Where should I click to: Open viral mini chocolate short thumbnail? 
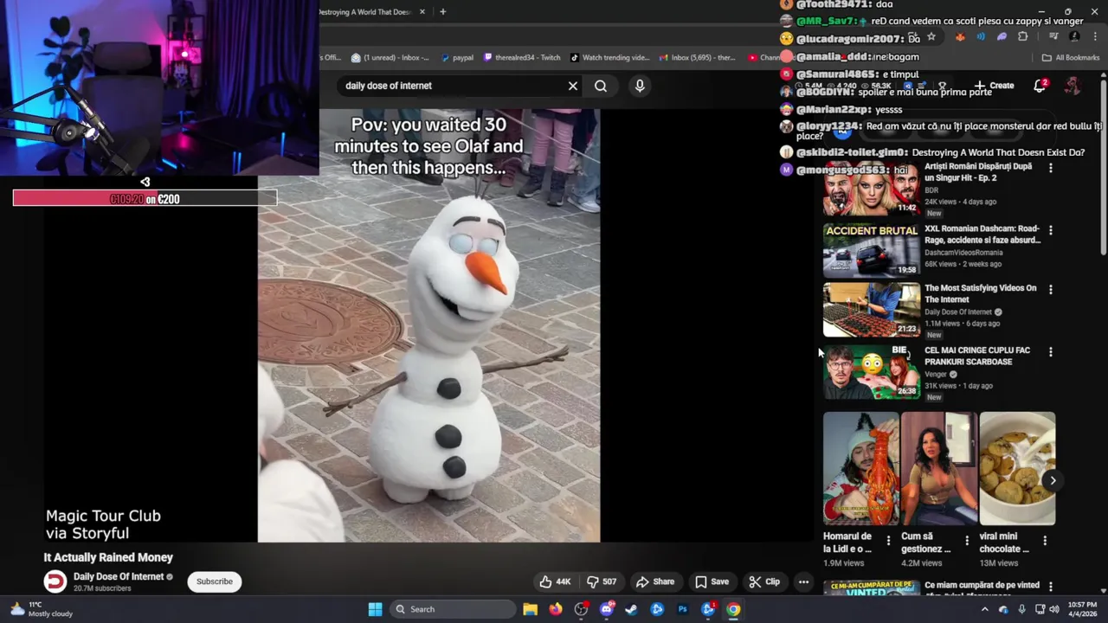(1017, 468)
